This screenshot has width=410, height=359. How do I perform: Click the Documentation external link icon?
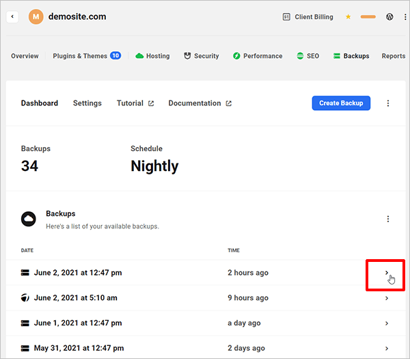click(228, 104)
